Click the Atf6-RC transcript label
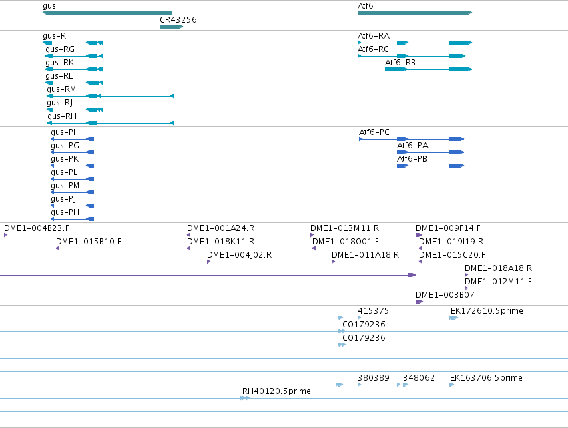This screenshot has width=568, height=428. 374,49
